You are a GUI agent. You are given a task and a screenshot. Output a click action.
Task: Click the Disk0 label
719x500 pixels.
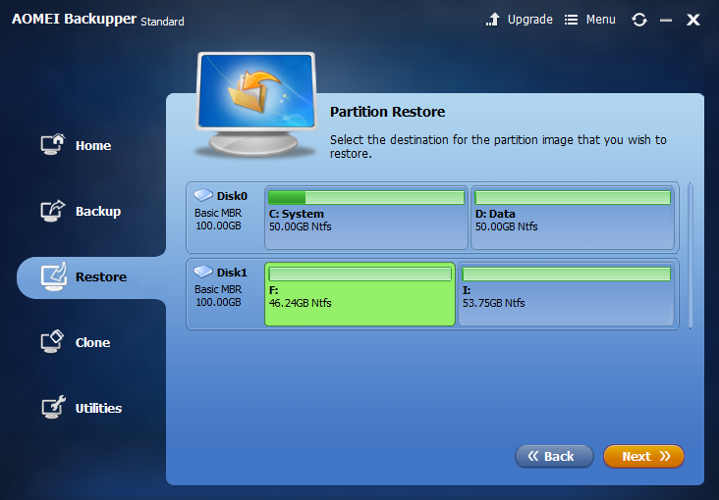tap(232, 196)
